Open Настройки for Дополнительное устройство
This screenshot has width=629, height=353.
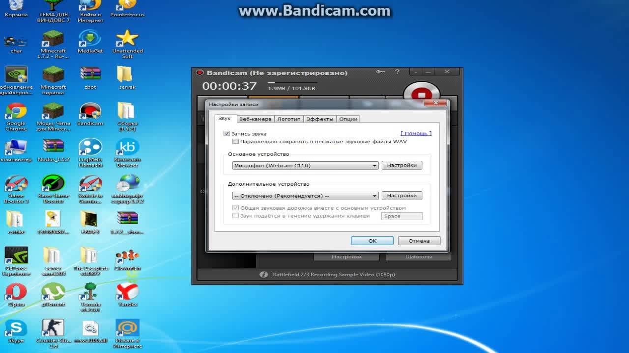[x=402, y=195]
